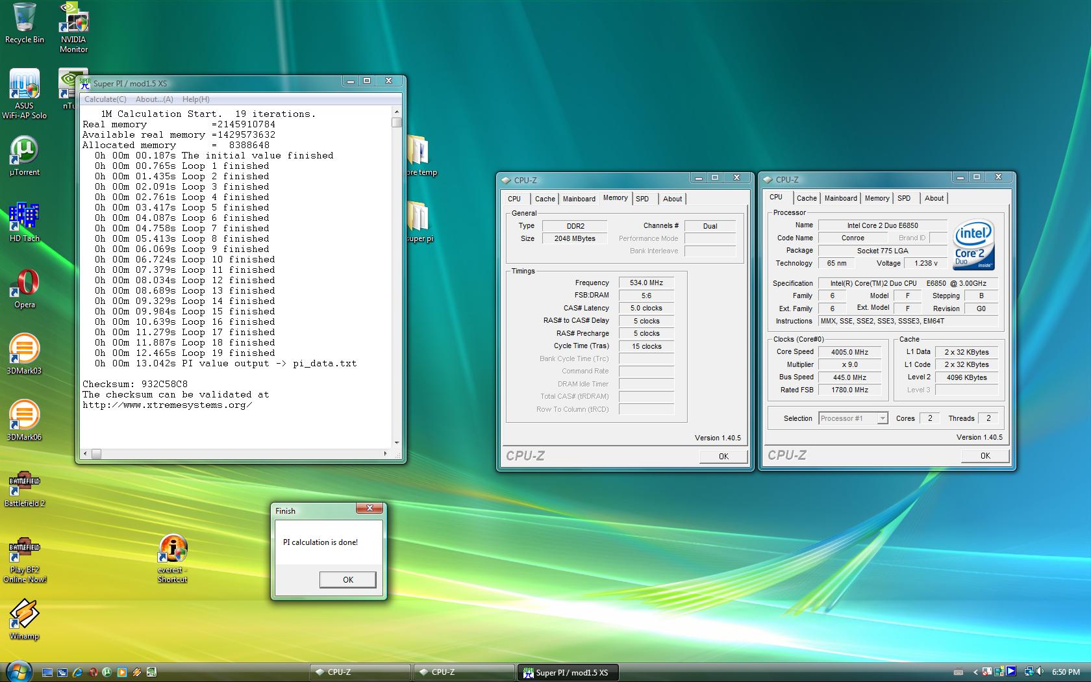Close the Finish dialog with the X
This screenshot has height=682, width=1091.
370,508
